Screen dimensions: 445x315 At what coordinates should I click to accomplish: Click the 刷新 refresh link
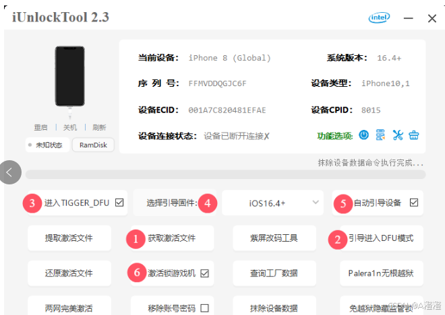99,127
